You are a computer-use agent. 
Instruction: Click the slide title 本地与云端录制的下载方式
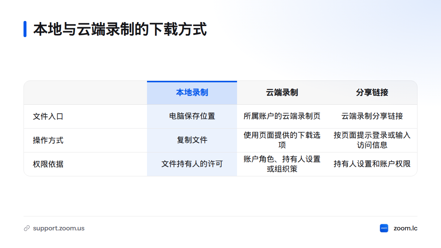[120, 29]
